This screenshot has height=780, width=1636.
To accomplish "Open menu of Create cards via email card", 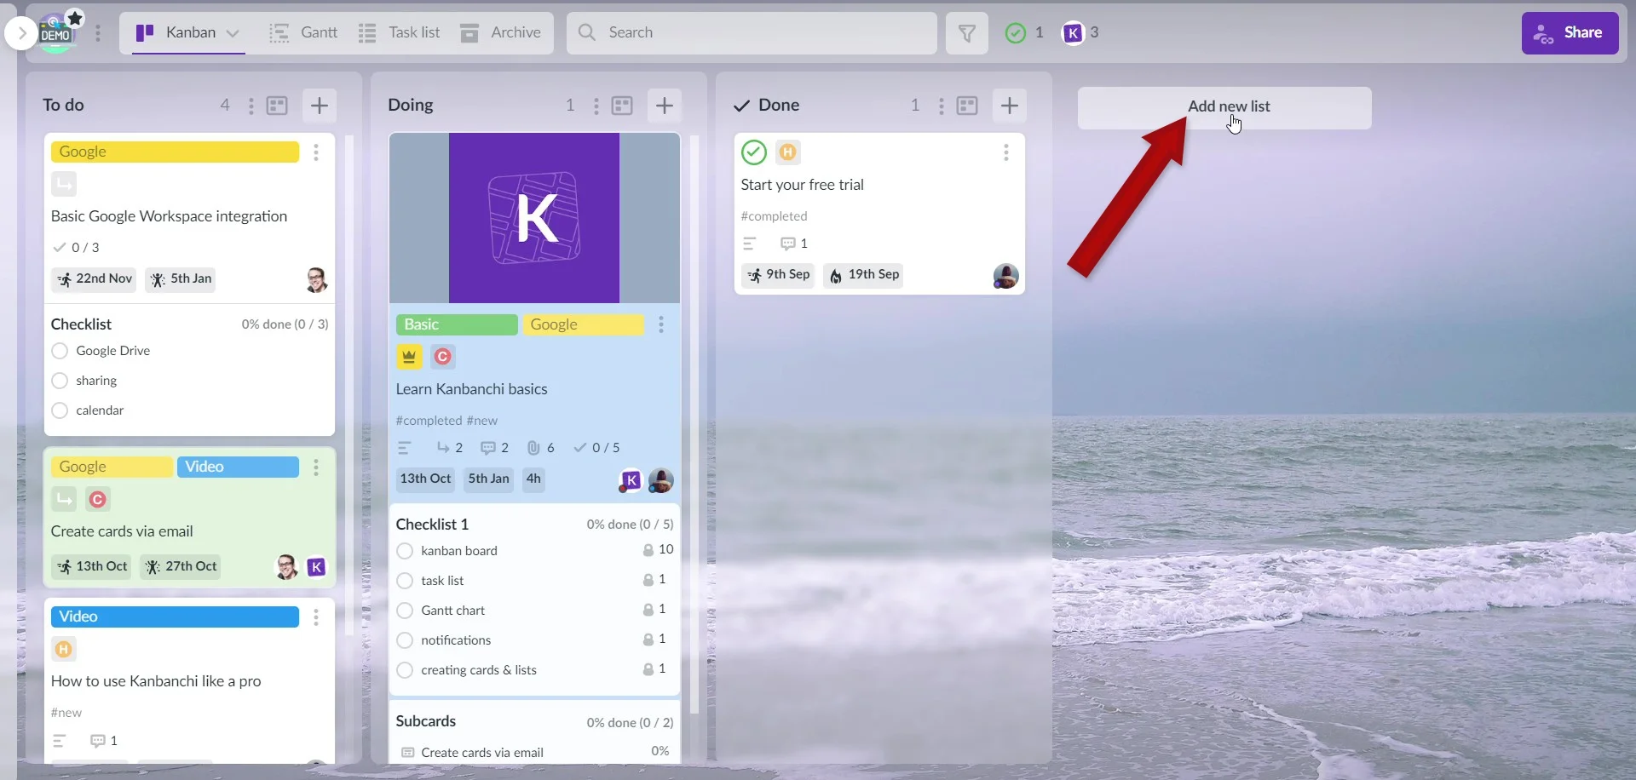I will coord(316,467).
